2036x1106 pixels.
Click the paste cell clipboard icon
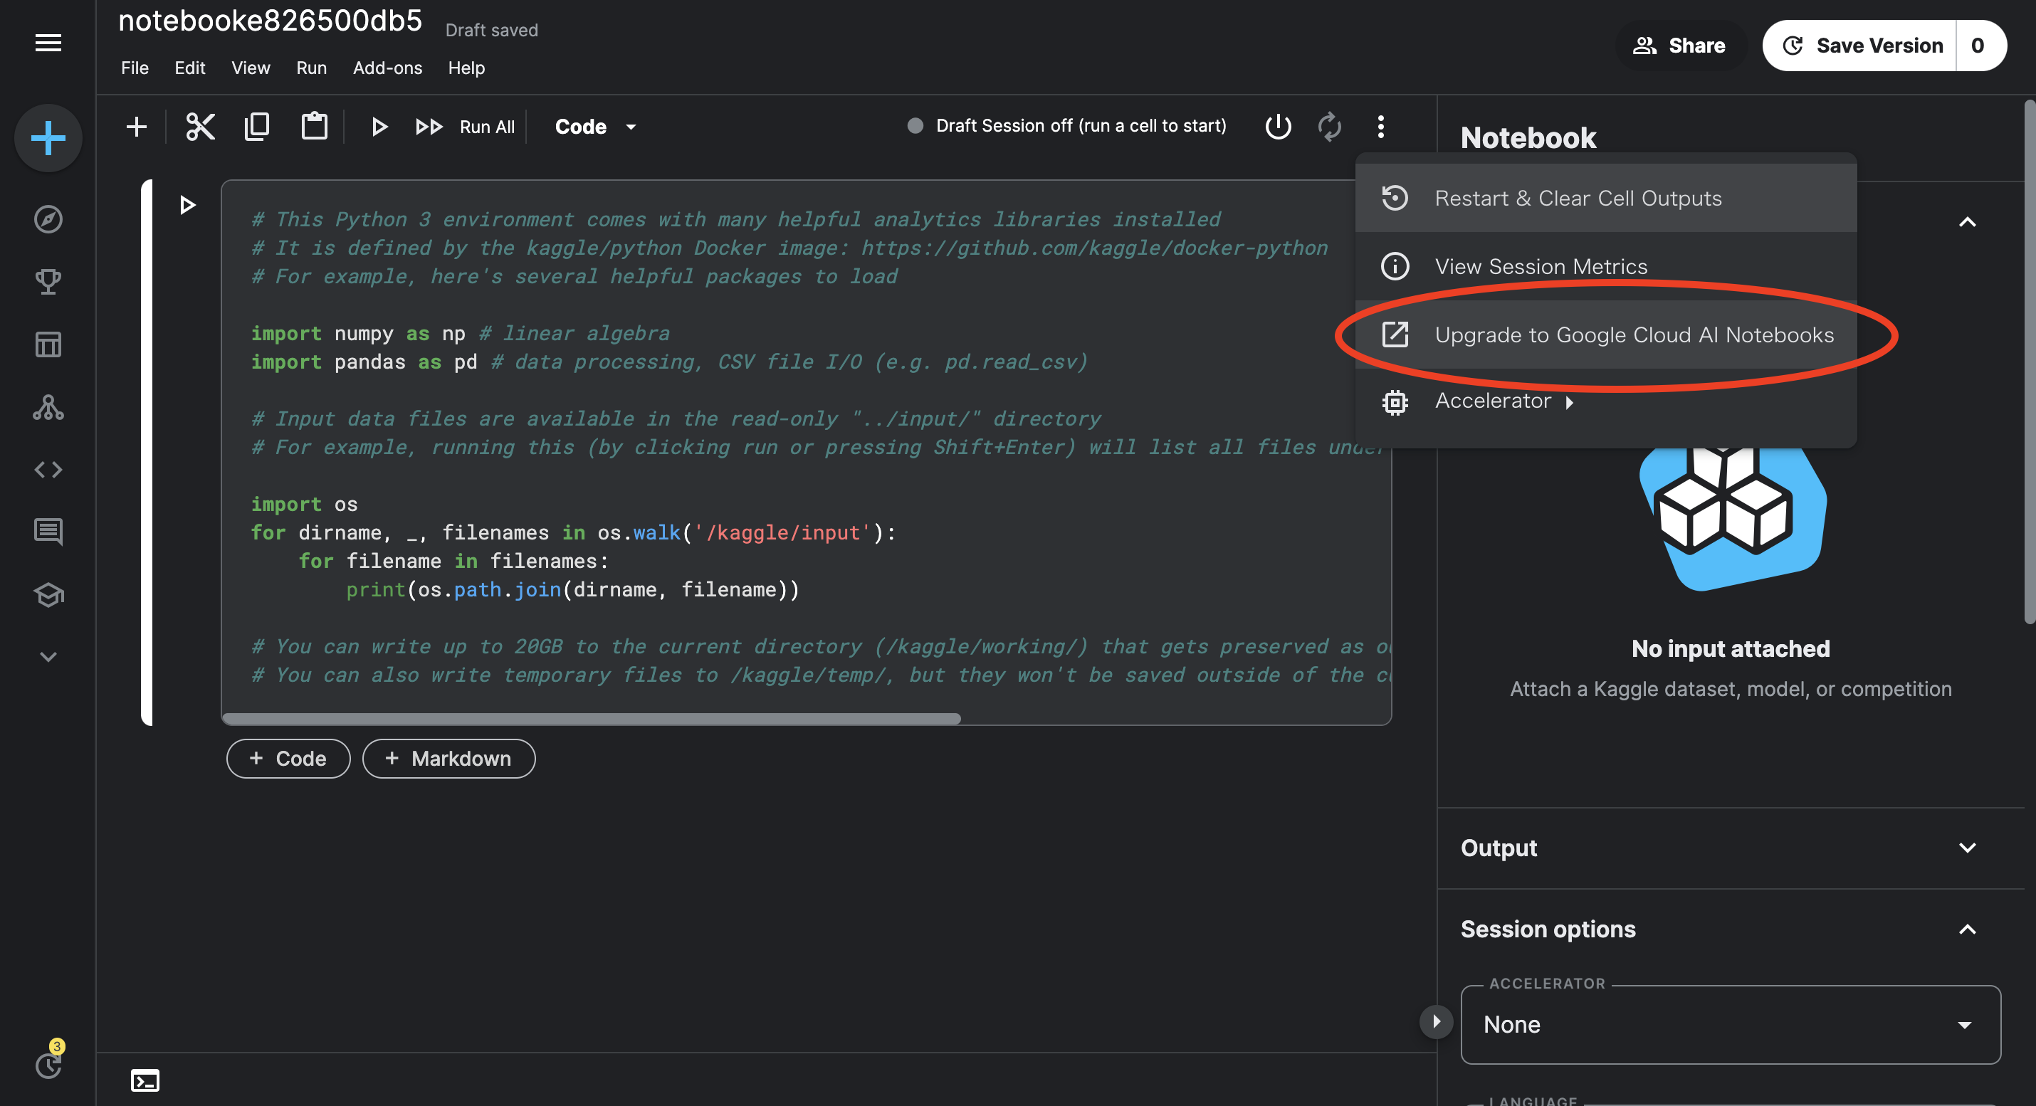[x=314, y=127]
